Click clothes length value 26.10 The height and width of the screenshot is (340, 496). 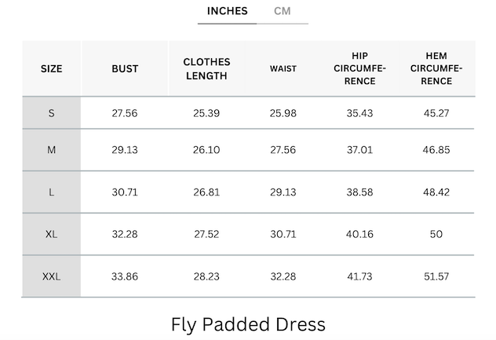[206, 150]
